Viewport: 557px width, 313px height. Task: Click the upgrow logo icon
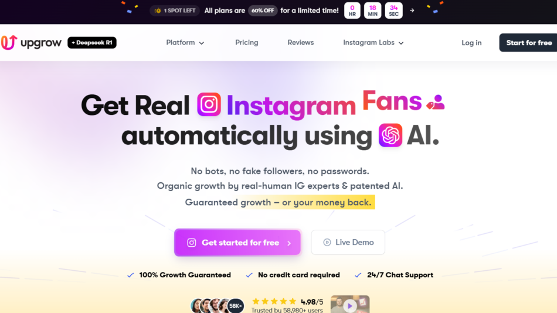click(x=9, y=42)
